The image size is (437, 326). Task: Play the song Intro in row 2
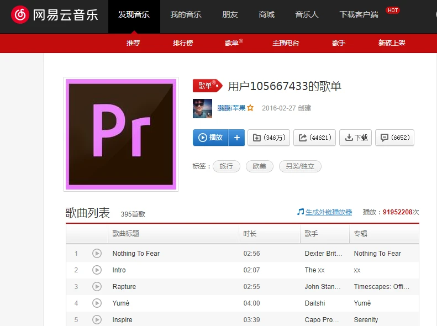(97, 270)
